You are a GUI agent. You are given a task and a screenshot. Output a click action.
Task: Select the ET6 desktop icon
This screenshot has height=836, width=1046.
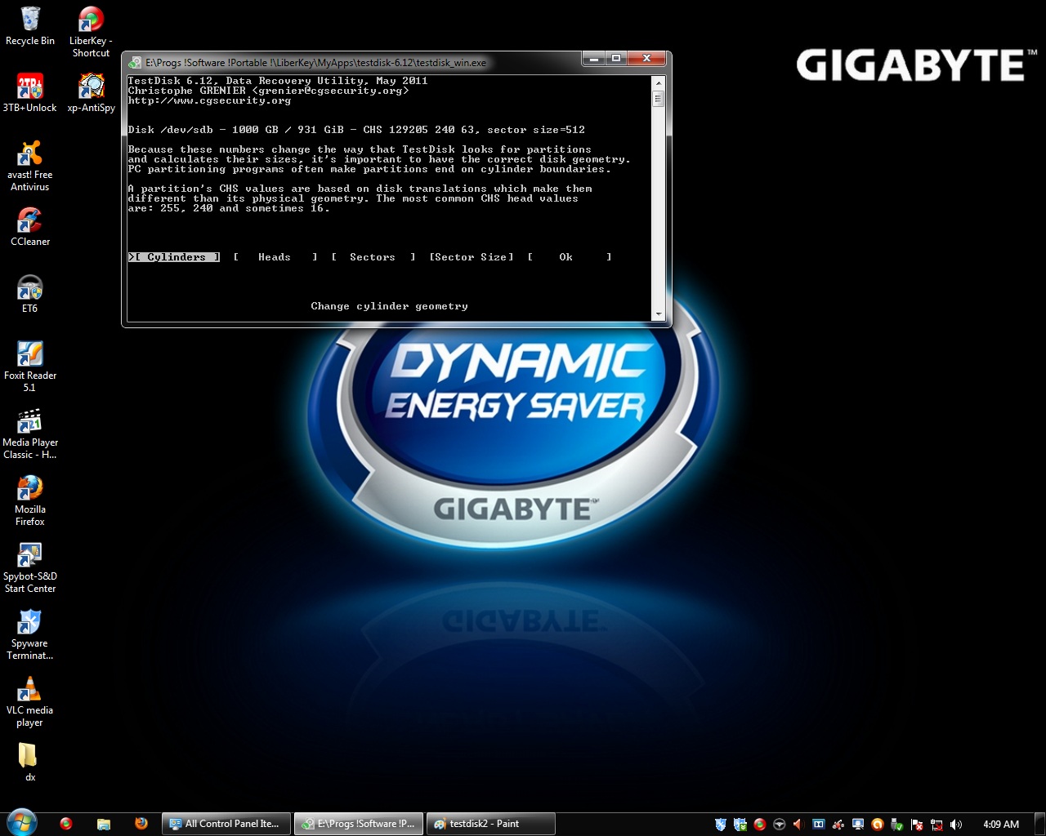30,293
